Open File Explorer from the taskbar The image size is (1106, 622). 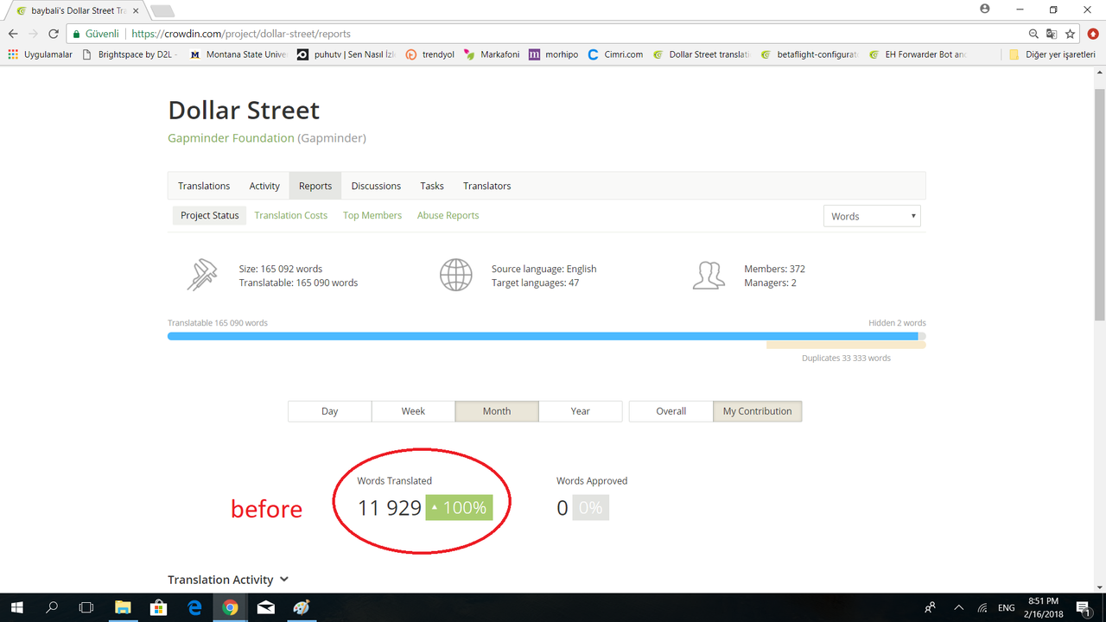click(122, 607)
